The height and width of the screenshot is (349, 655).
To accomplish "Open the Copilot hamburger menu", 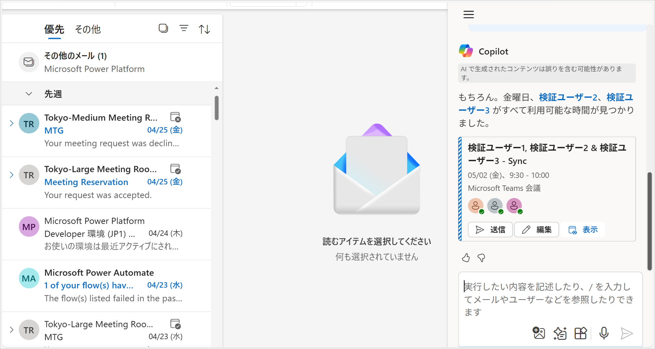I will pos(468,14).
